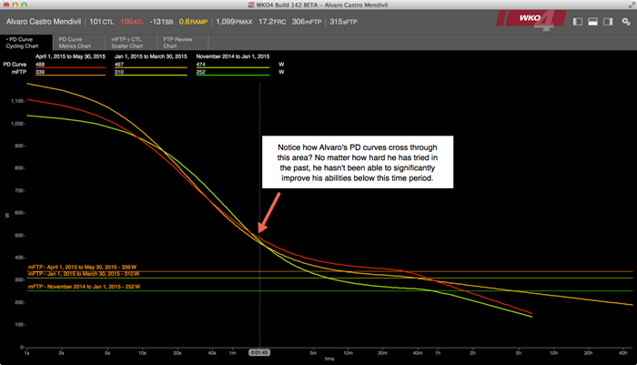Click the mFTP Jan 1 to March 30 310 W label
637x365 pixels.
tap(84, 274)
